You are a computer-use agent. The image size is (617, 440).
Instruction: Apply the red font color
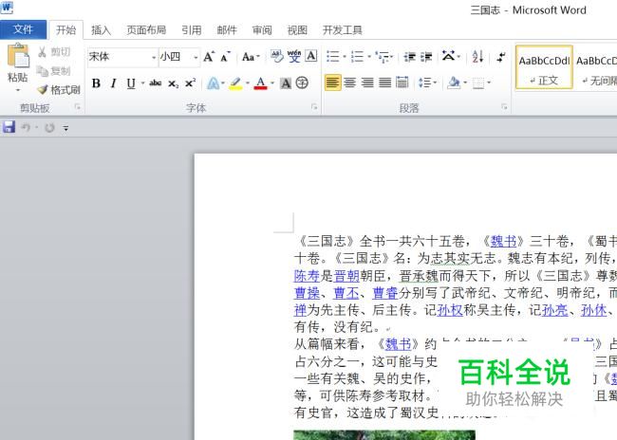pyautogui.click(x=260, y=83)
